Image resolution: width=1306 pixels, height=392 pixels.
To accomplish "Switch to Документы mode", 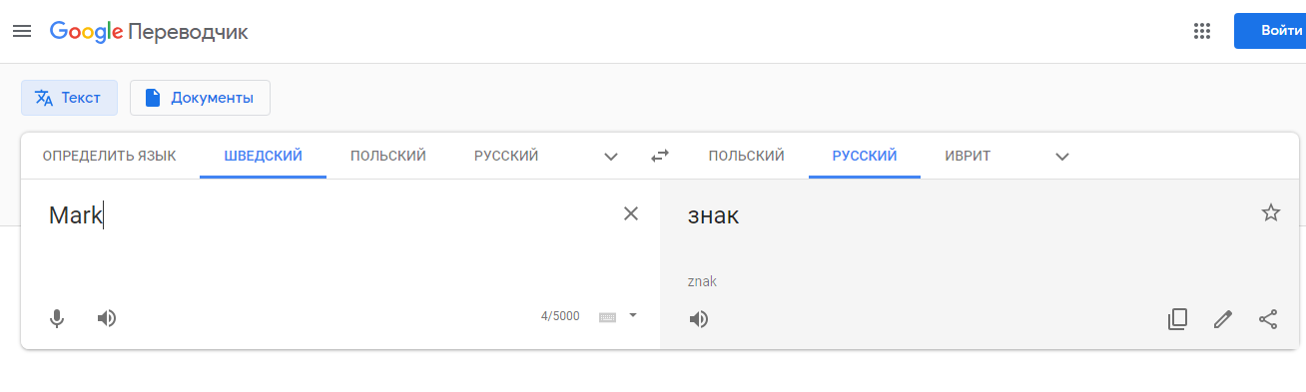I will 200,98.
